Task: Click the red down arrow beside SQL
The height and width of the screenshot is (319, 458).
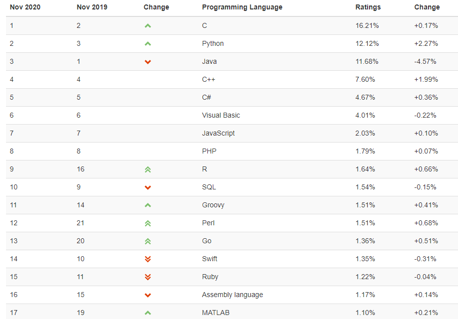Action: (x=148, y=187)
